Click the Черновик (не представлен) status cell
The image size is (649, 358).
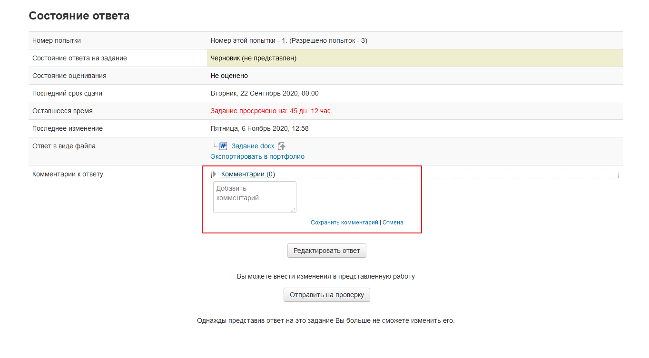[254, 58]
